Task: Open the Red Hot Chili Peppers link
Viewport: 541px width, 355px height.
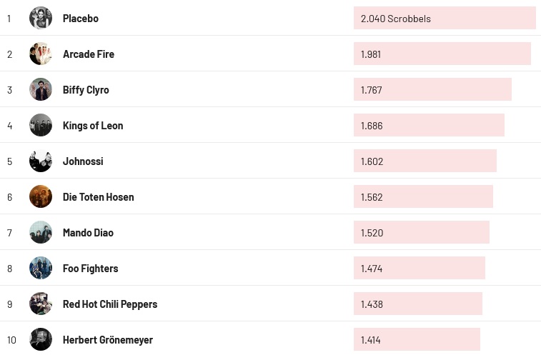Action: (x=110, y=304)
